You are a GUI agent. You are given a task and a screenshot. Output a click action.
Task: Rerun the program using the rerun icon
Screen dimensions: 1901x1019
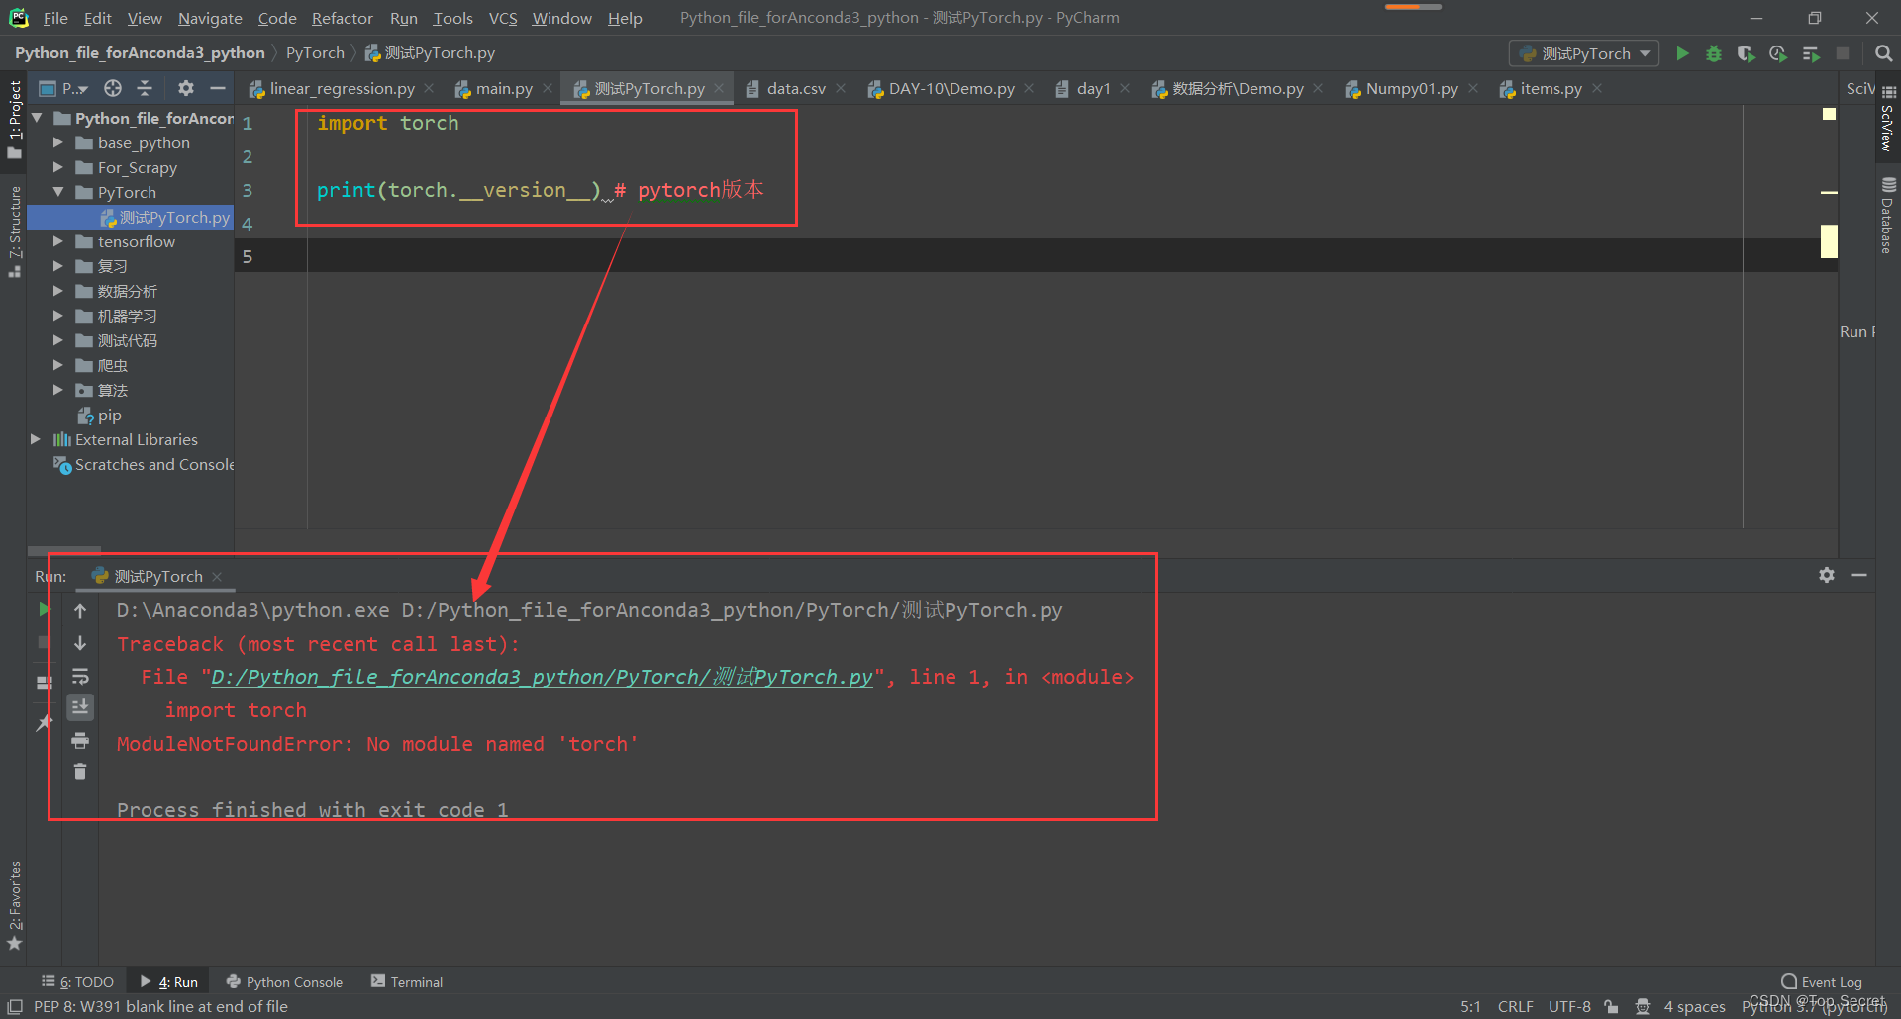43,609
